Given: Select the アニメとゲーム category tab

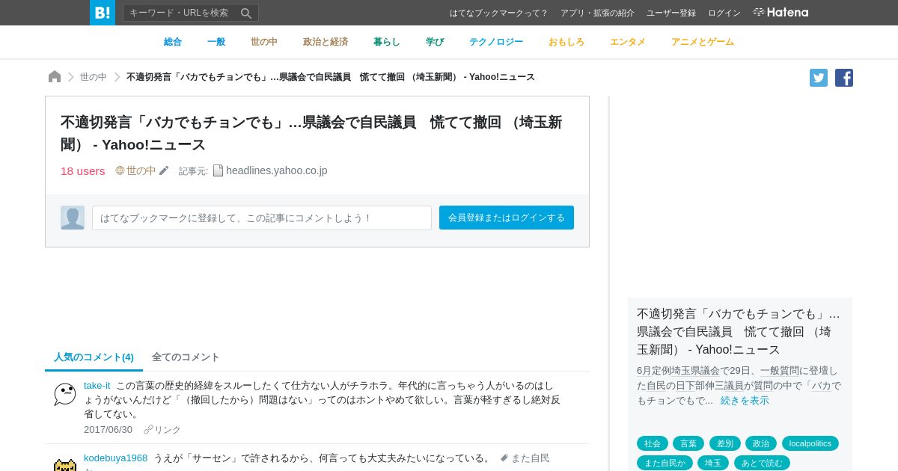Looking at the screenshot, I should [703, 42].
